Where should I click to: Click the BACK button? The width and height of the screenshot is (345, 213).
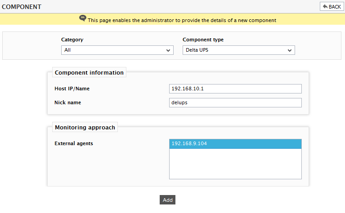coord(332,7)
